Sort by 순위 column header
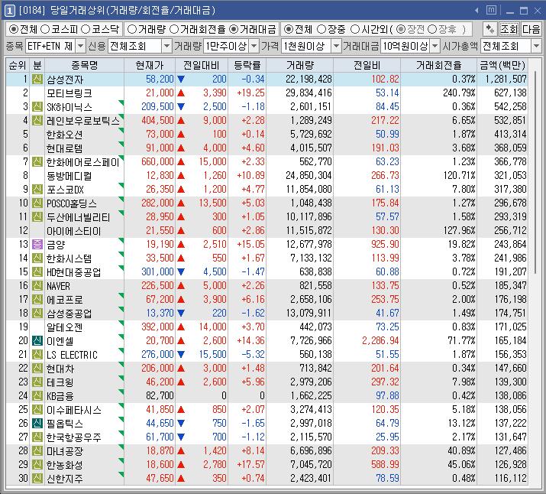 tap(18, 65)
